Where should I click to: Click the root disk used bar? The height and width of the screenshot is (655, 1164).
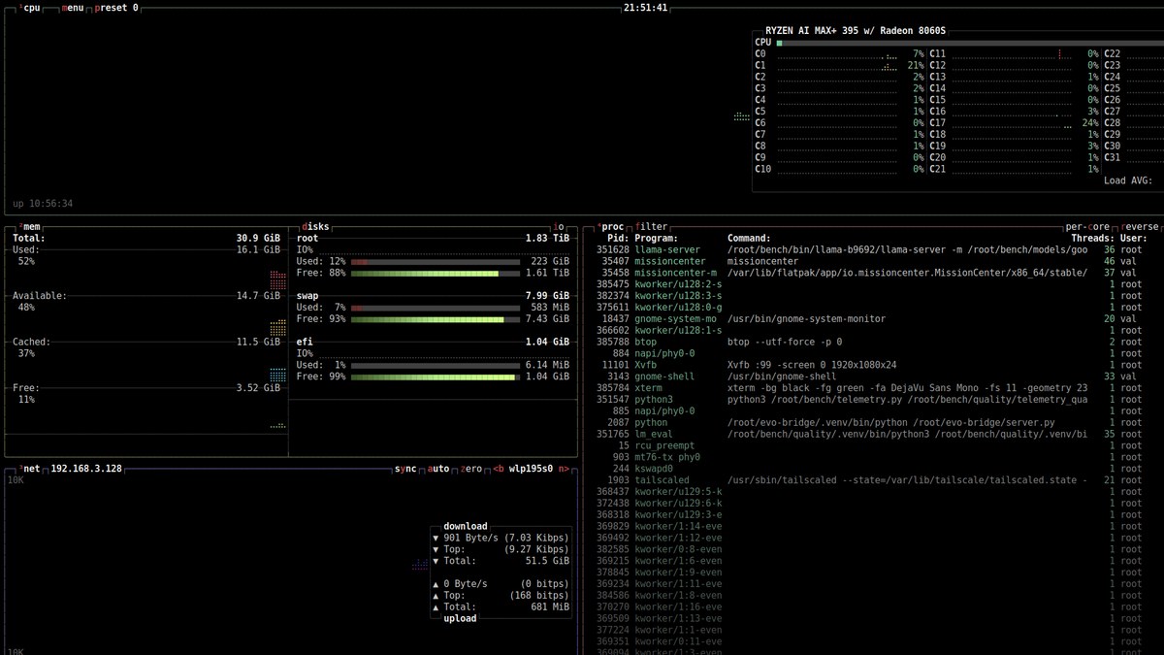click(x=436, y=261)
